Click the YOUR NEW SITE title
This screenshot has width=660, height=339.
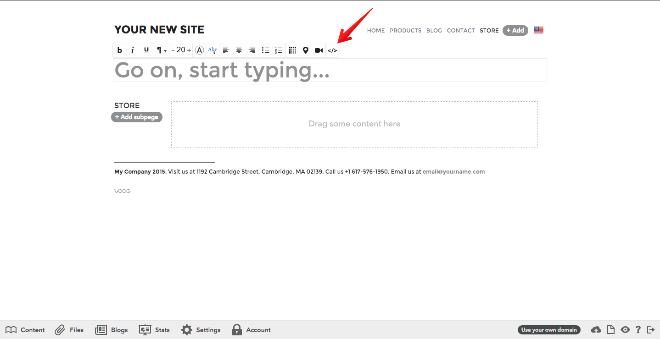click(159, 30)
